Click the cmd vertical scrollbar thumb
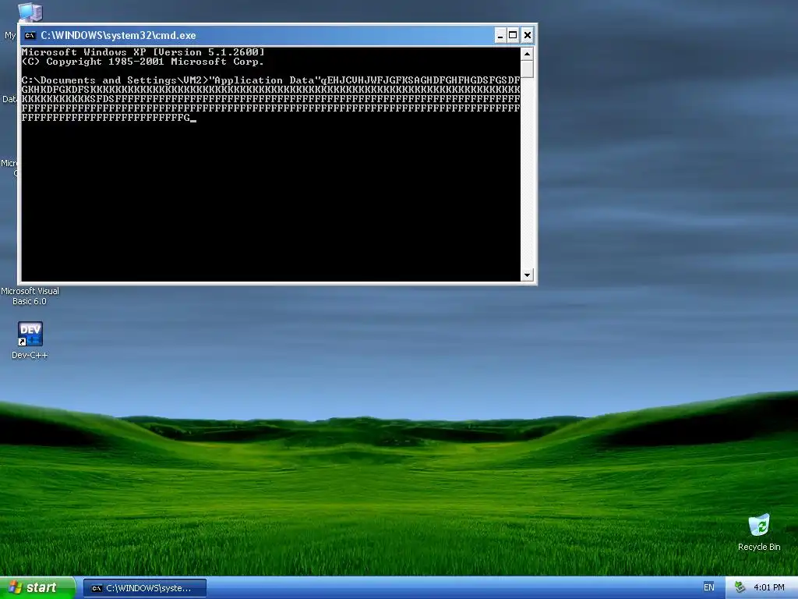Image resolution: width=798 pixels, height=599 pixels. tap(527, 69)
